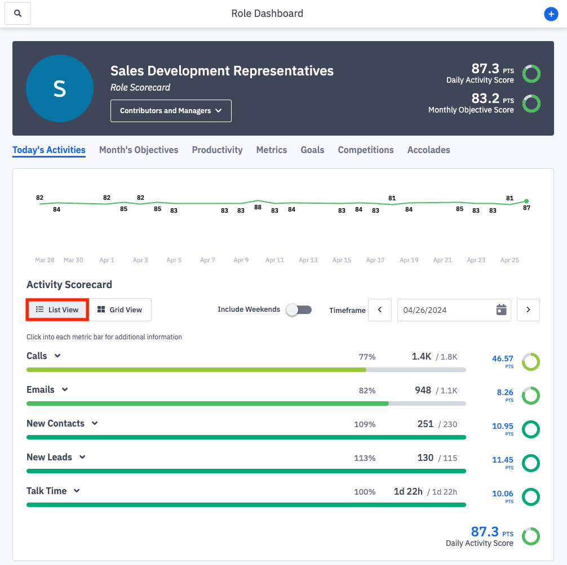Expand the New Leads metric chevron

pos(82,458)
